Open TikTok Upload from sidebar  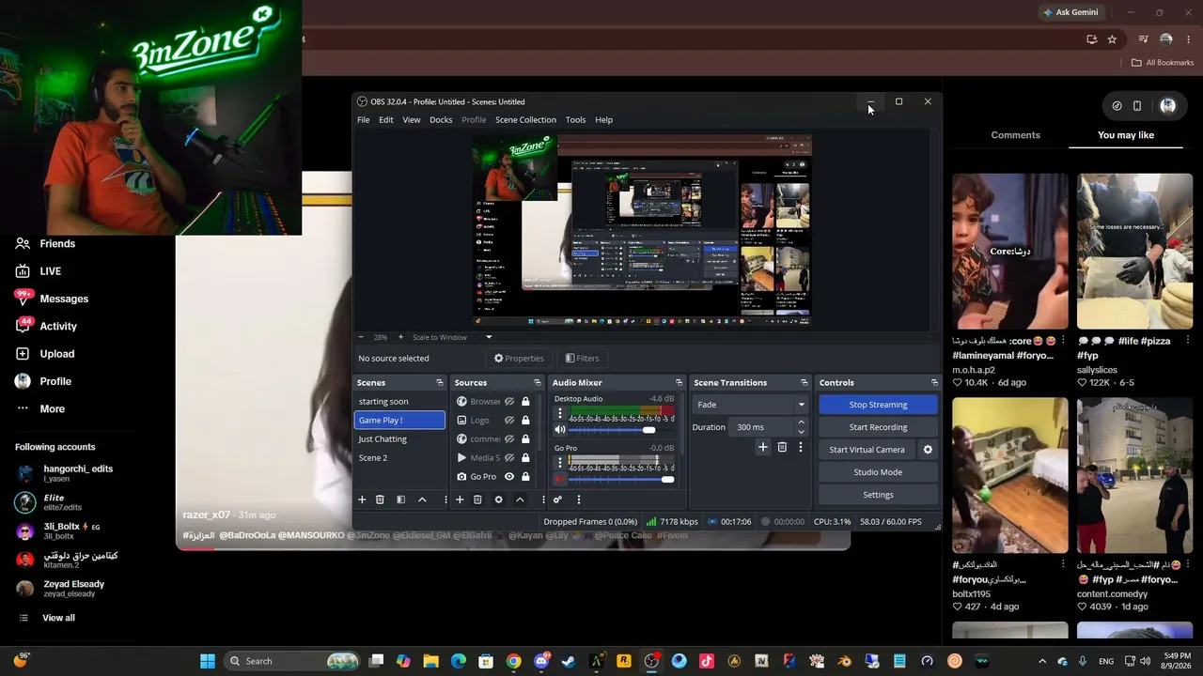click(x=45, y=354)
